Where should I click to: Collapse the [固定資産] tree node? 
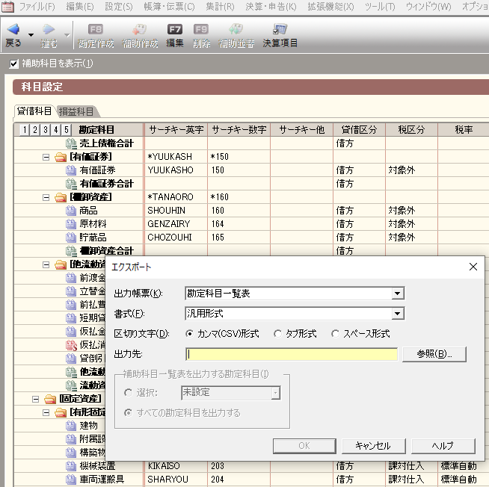pyautogui.click(x=36, y=399)
